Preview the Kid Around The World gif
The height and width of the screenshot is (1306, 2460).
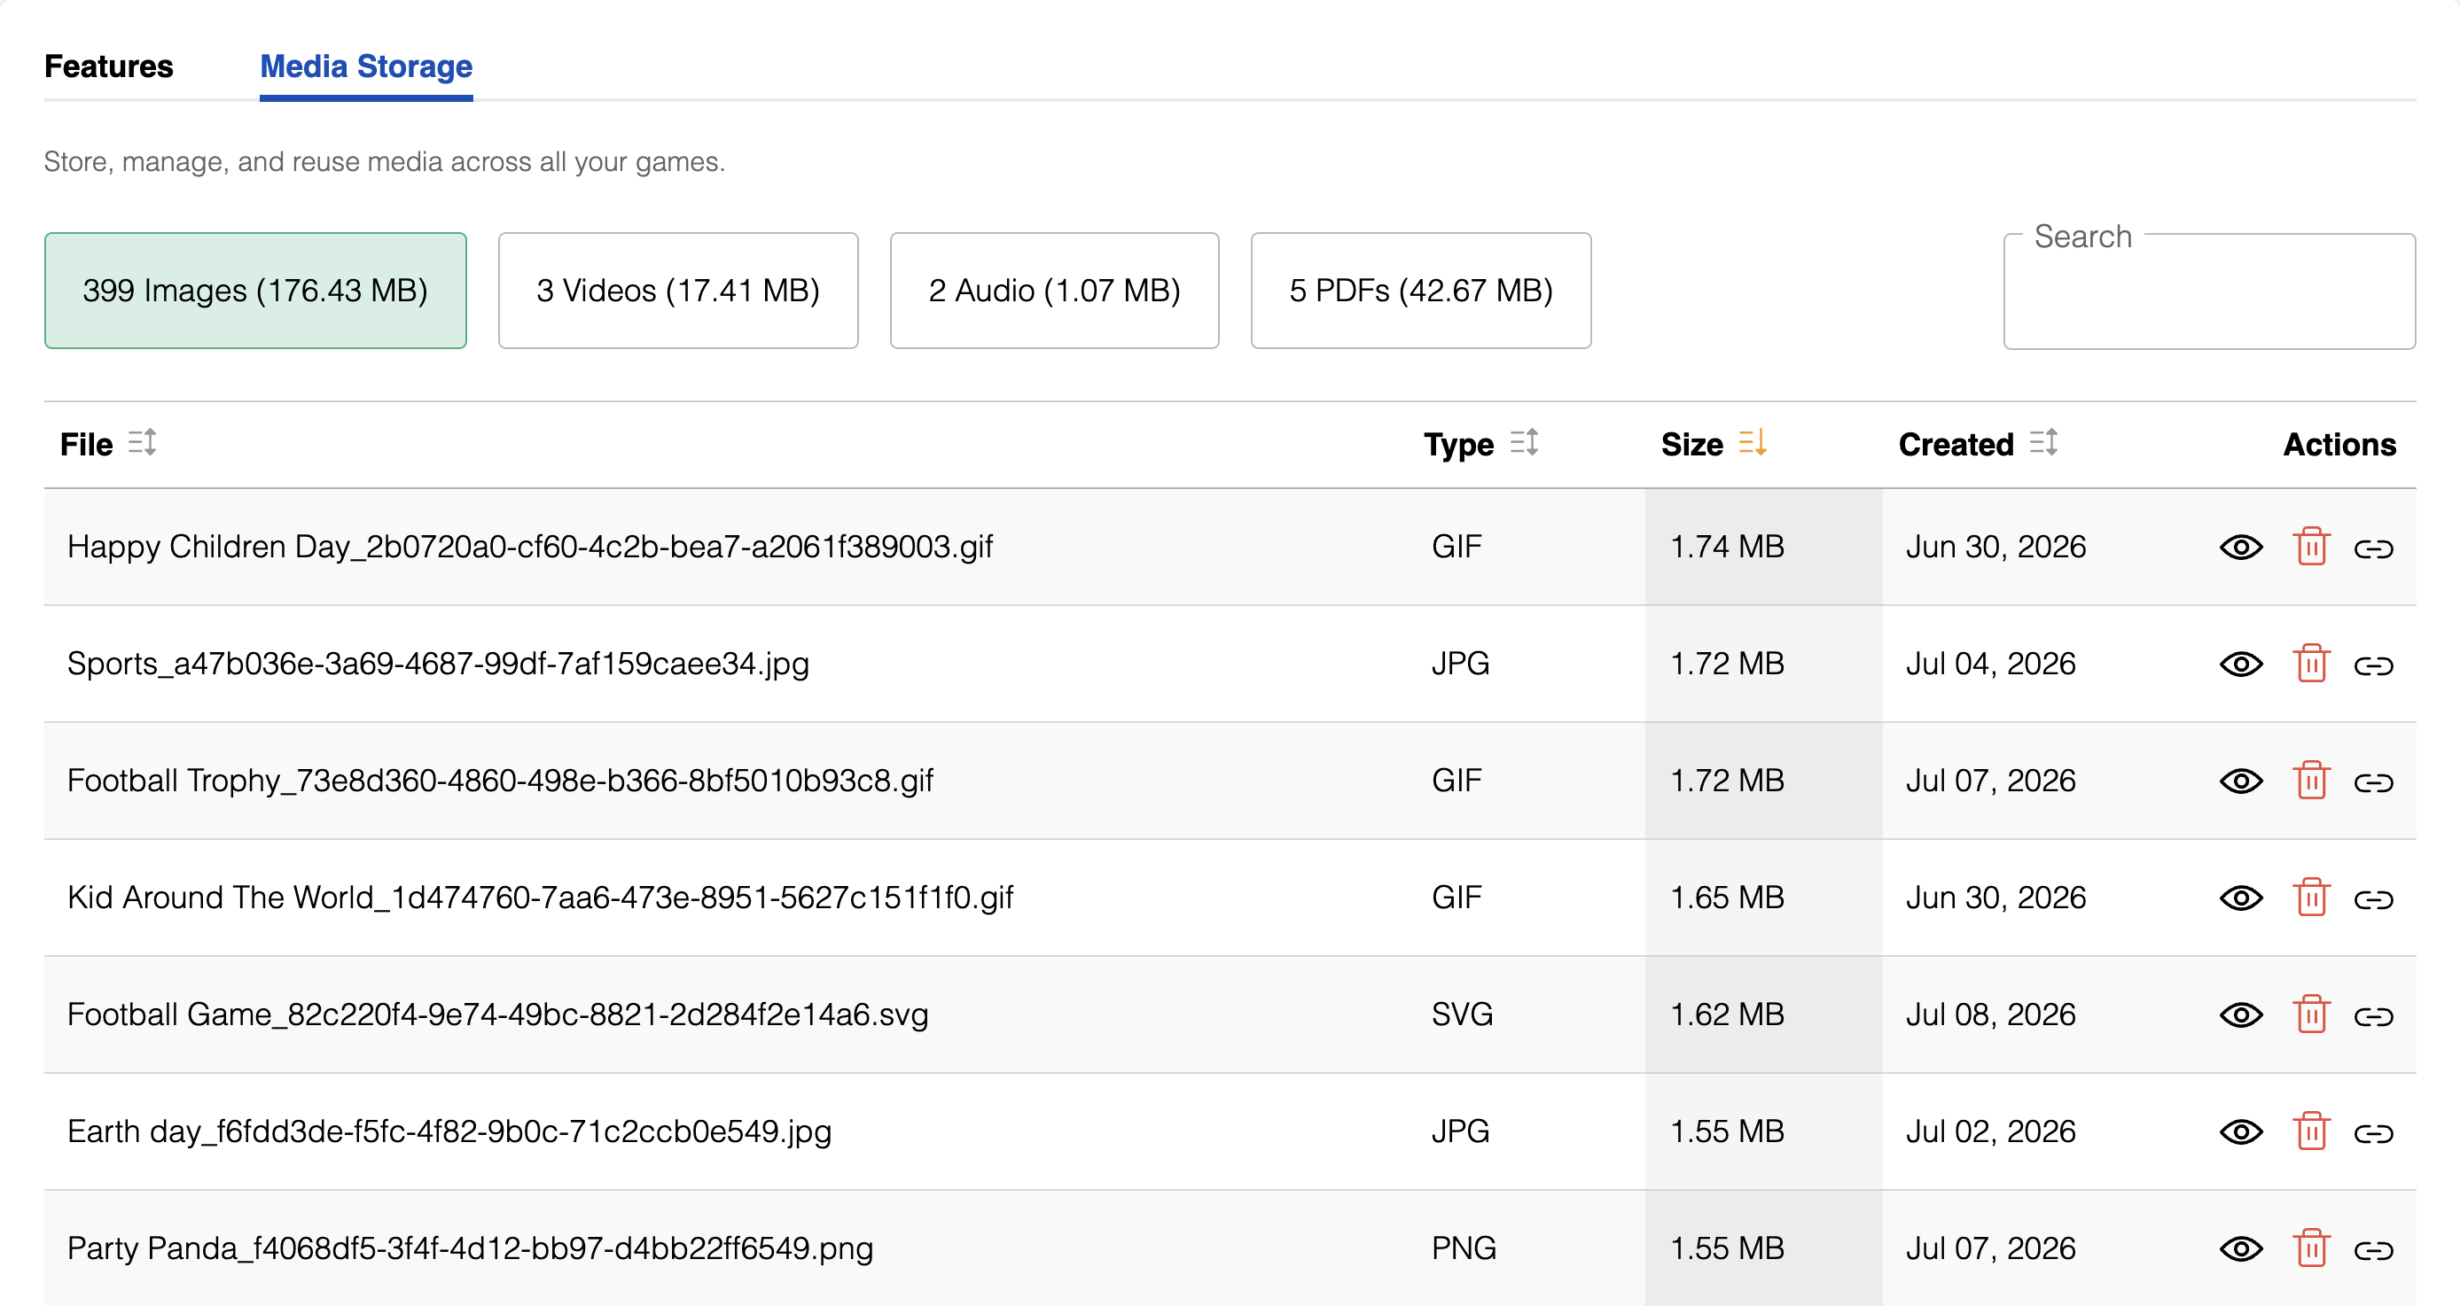click(x=2240, y=898)
